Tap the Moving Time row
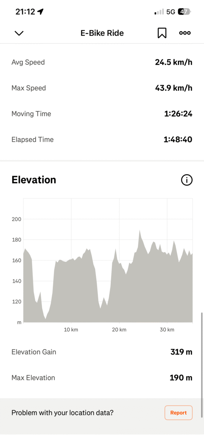 102,114
